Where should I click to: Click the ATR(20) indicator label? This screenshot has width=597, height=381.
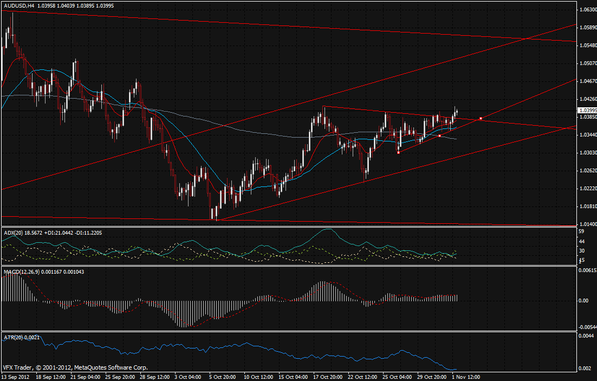(13, 338)
